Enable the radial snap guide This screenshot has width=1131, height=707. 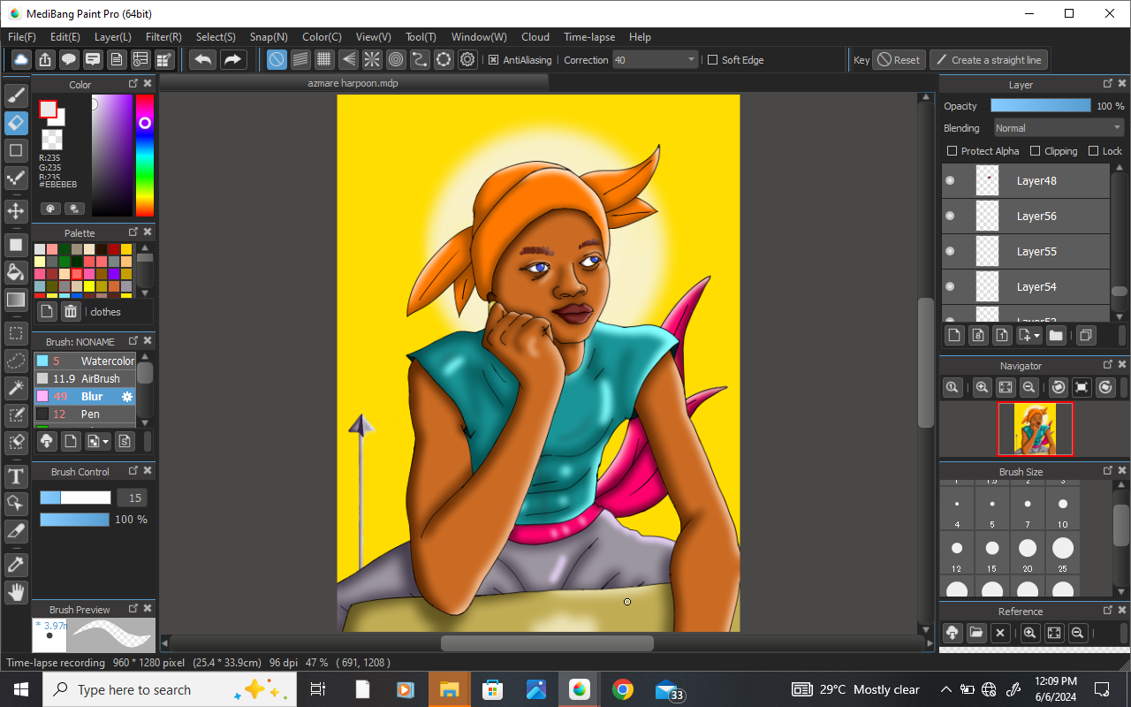pos(372,60)
